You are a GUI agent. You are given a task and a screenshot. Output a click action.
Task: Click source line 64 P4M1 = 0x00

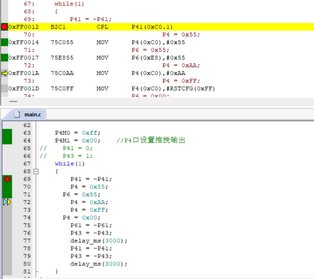(78, 141)
